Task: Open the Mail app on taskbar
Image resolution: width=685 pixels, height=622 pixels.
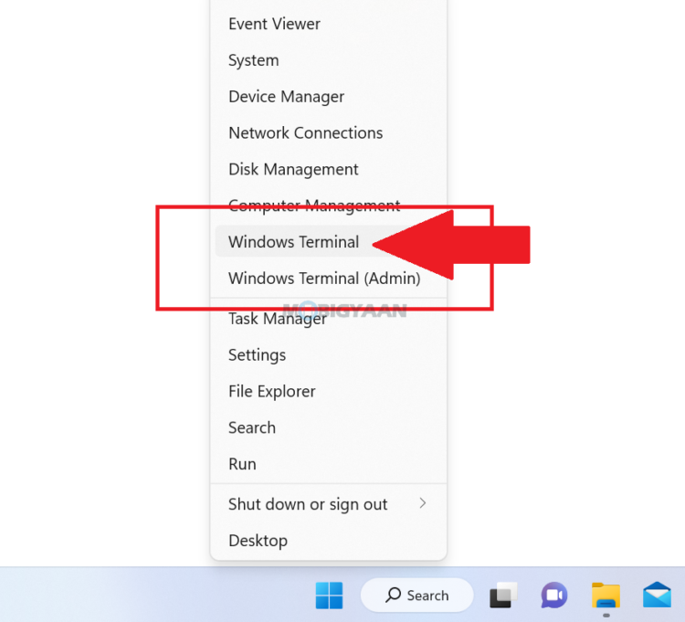Action: coord(657,595)
